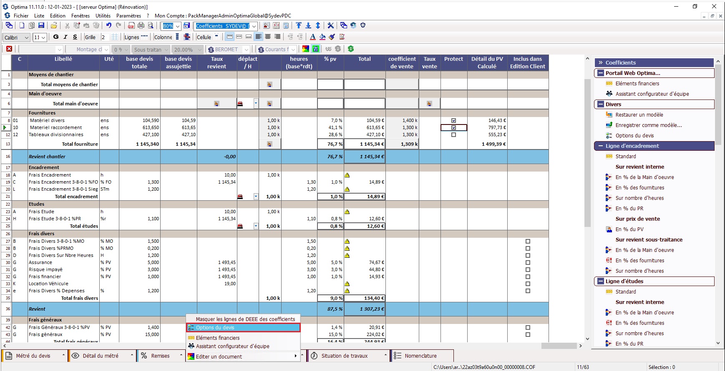The image size is (725, 371).
Task: Collapse the Ligne d'études section
Action: click(x=601, y=281)
